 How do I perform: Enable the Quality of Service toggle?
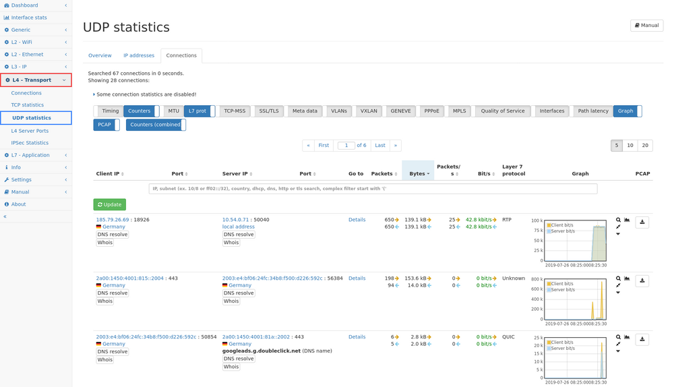tap(503, 111)
